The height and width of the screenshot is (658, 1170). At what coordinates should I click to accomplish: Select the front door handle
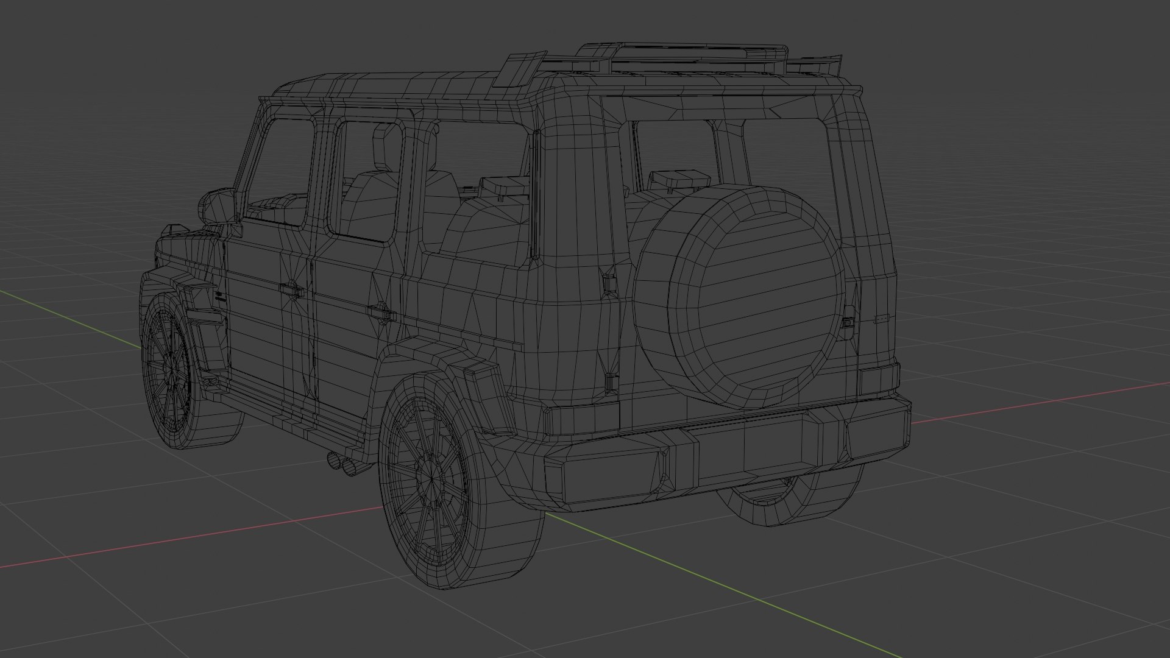pos(291,289)
